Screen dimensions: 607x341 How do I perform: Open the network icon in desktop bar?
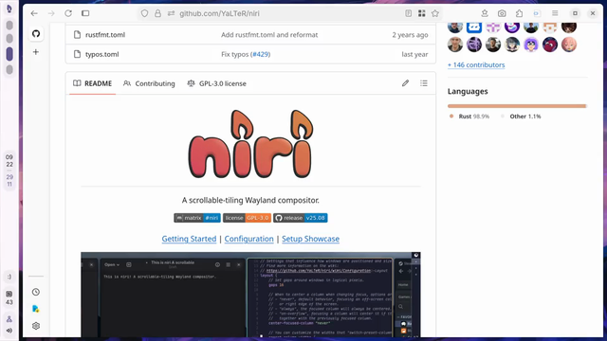(x=9, y=319)
